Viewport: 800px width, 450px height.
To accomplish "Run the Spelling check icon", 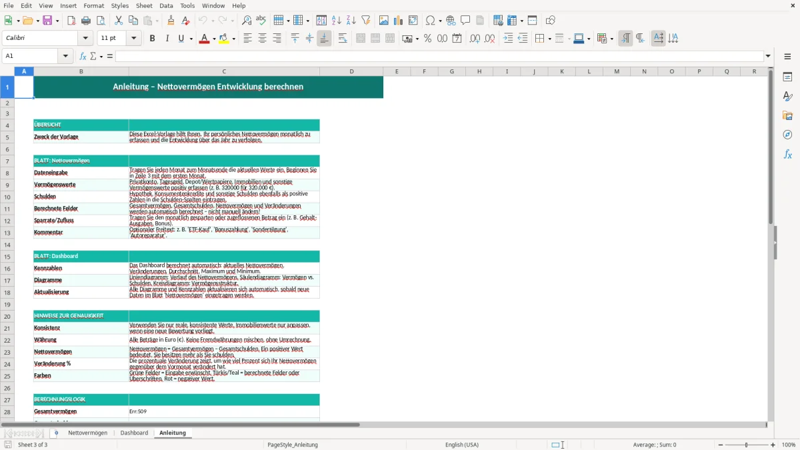I will pos(261,21).
